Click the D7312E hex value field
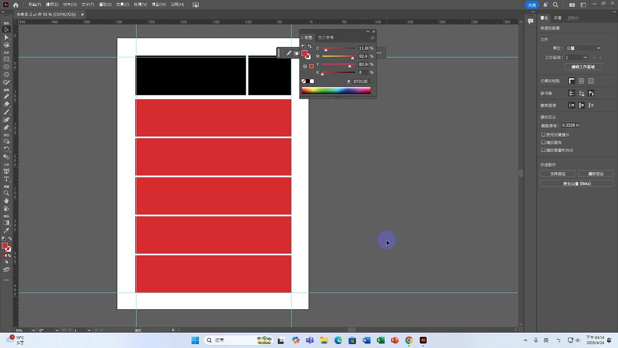Image resolution: width=618 pixels, height=348 pixels. pos(360,81)
